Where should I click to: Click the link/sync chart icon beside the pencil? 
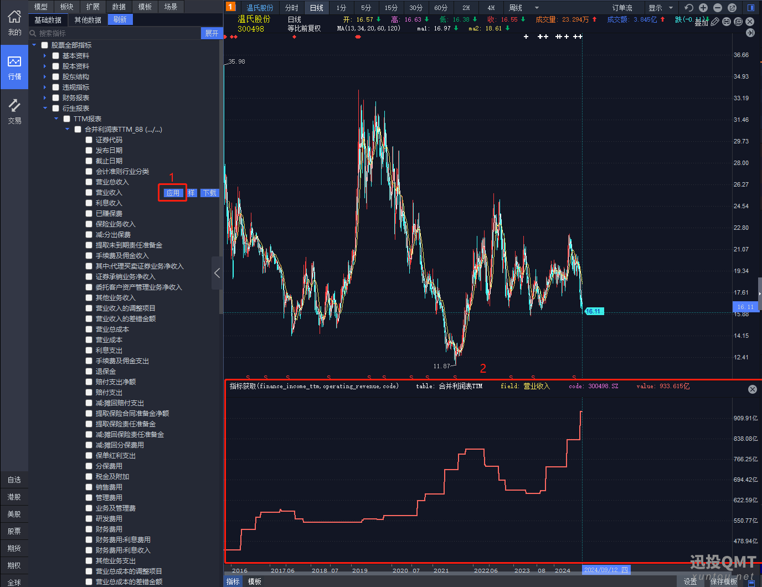click(727, 22)
